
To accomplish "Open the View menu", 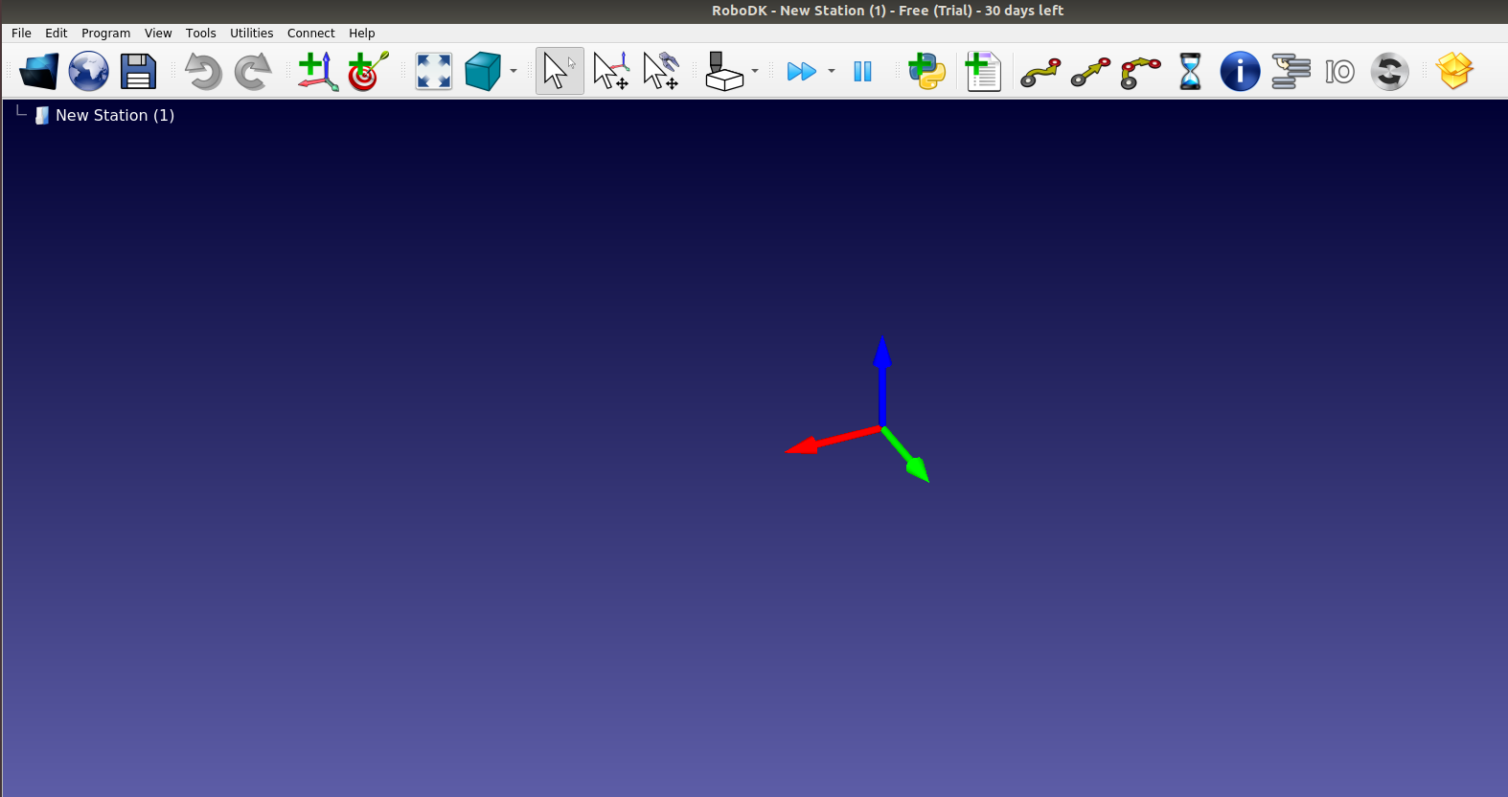I will [158, 33].
